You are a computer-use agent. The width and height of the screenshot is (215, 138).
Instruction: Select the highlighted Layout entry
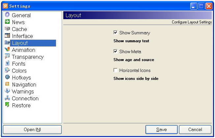[33, 43]
